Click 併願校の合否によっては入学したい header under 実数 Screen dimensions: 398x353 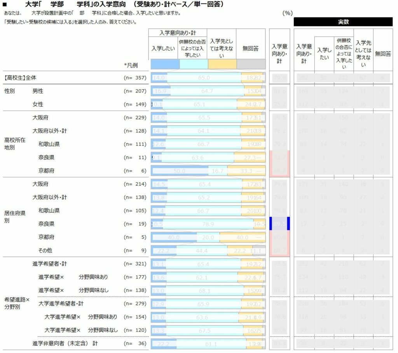tap(344, 54)
